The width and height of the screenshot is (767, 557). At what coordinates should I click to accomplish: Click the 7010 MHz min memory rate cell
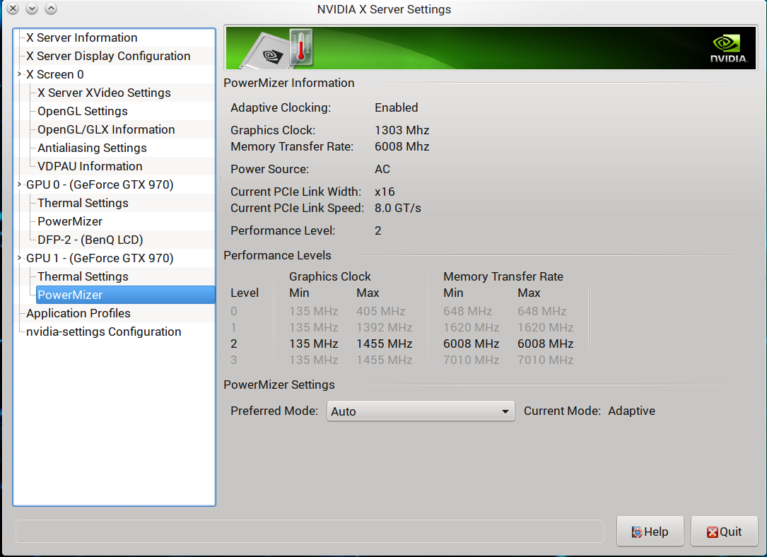pyautogui.click(x=471, y=360)
